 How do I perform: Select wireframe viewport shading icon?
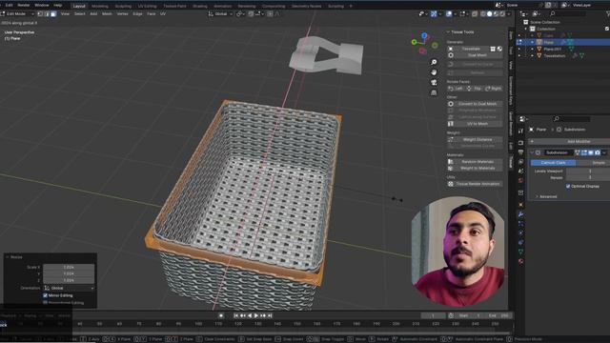[x=483, y=13]
